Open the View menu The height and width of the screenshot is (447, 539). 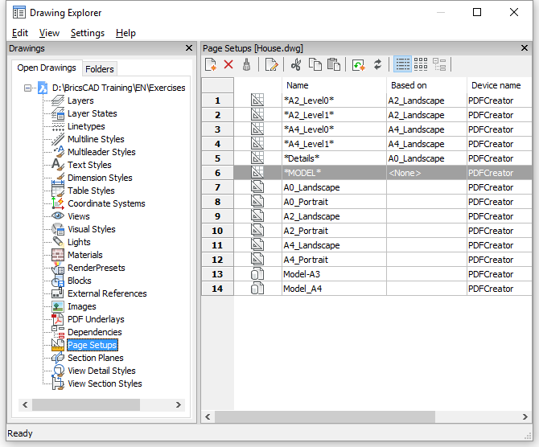coord(49,33)
